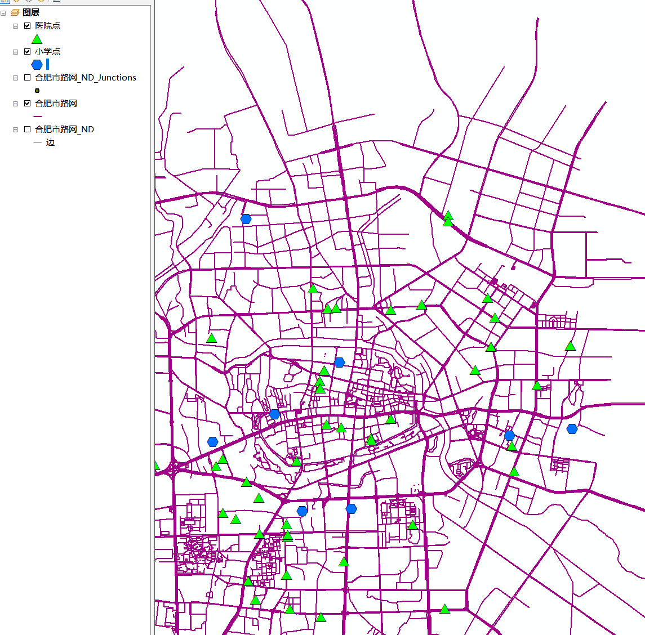645x635 pixels.
Task: Select the 医院点 layer name
Action: (48, 25)
